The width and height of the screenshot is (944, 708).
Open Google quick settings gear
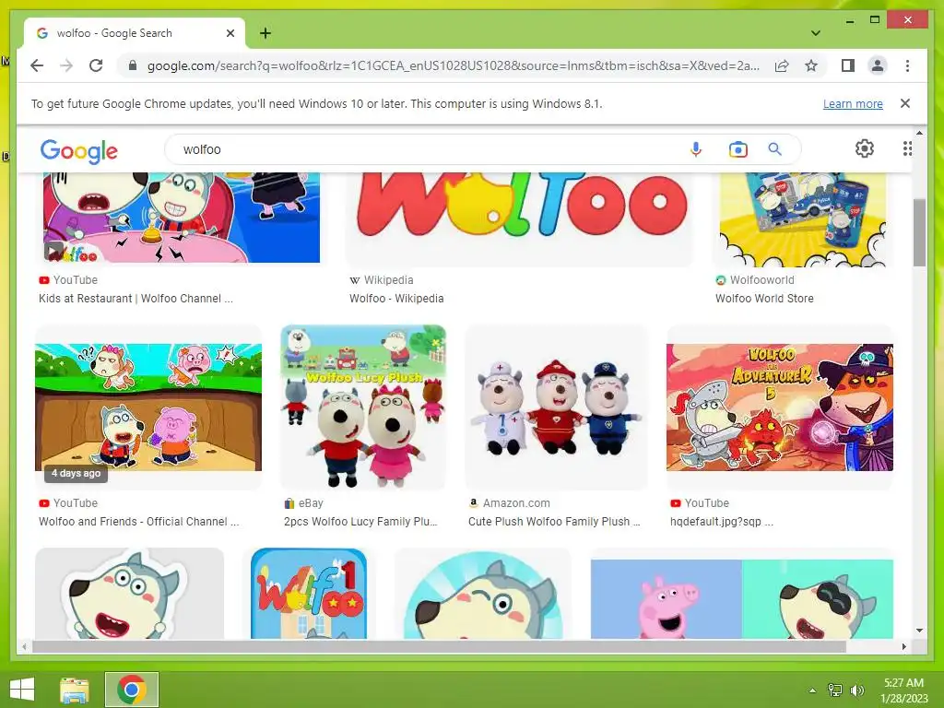point(865,148)
